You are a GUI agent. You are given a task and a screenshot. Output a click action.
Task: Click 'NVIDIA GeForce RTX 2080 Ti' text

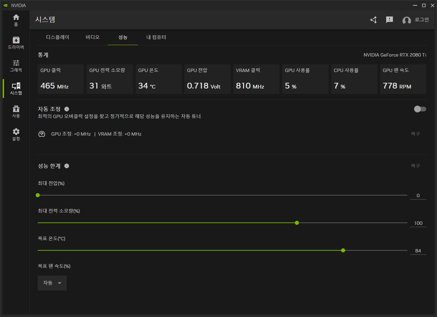(x=395, y=55)
